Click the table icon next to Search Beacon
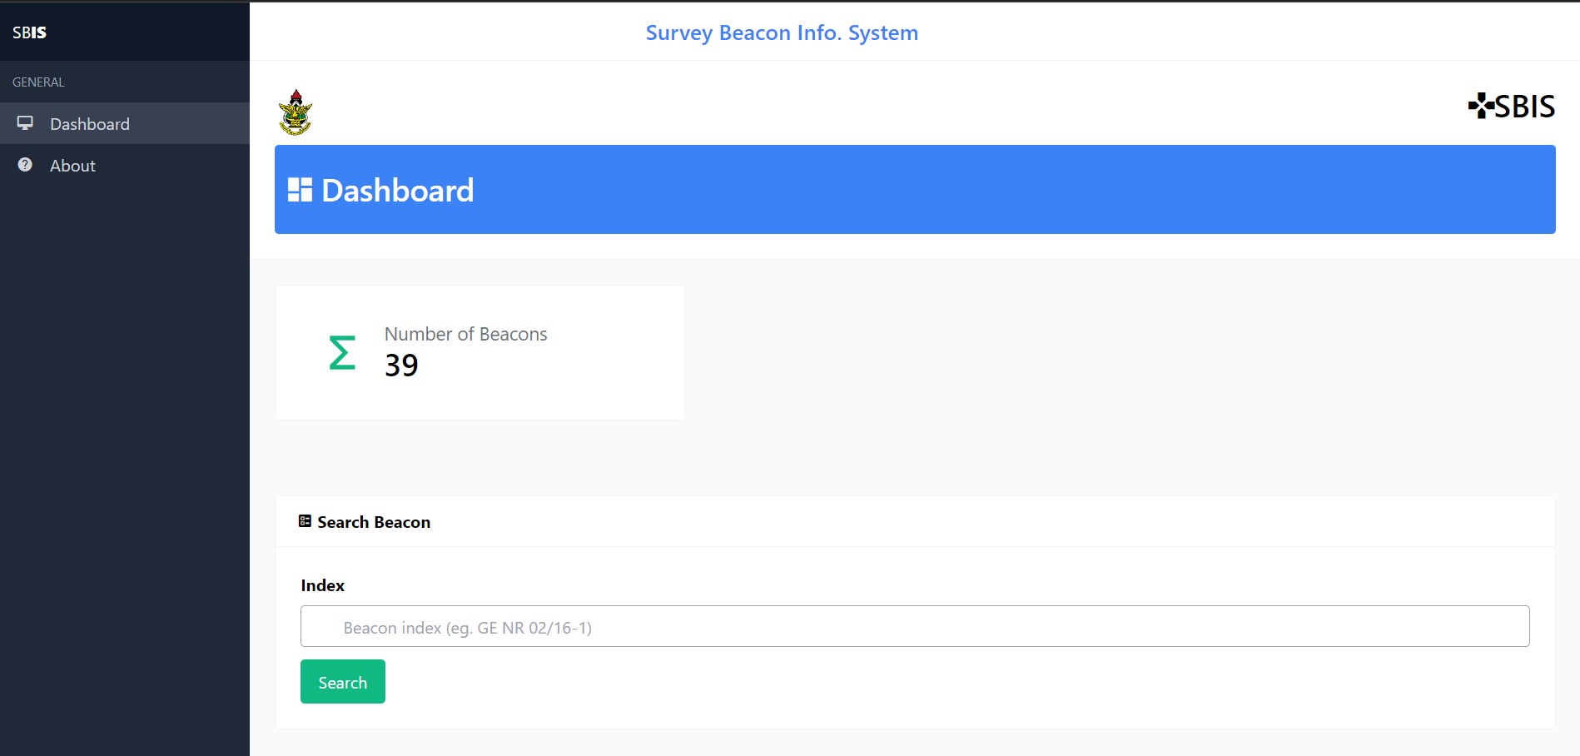This screenshot has height=756, width=1580. point(305,521)
